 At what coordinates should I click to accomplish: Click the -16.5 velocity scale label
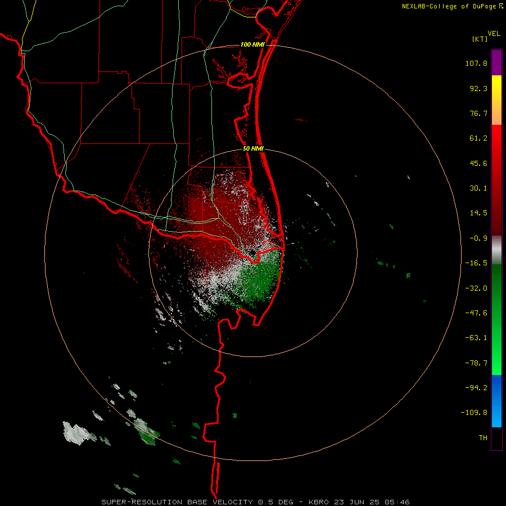(x=476, y=263)
